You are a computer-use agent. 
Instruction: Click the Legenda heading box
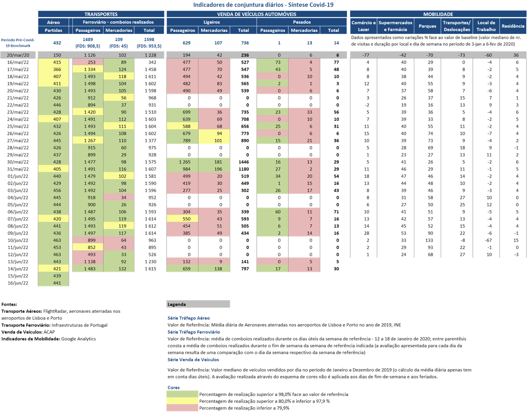198,304
